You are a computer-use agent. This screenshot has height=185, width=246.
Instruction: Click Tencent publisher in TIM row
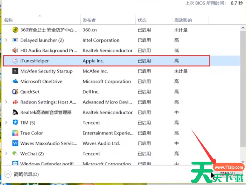pos(91,123)
